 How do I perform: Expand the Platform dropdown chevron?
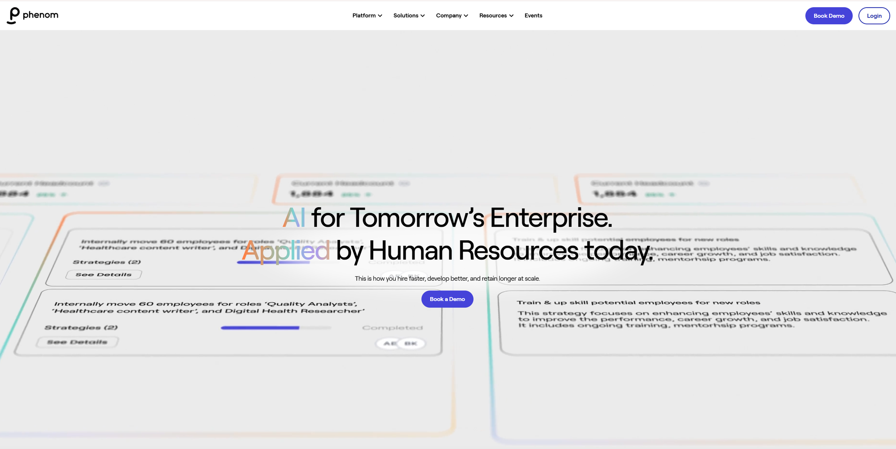coord(380,16)
